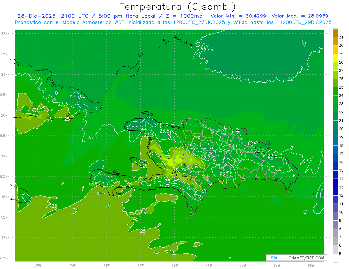Click the "68W" longitude label

pos(311,265)
